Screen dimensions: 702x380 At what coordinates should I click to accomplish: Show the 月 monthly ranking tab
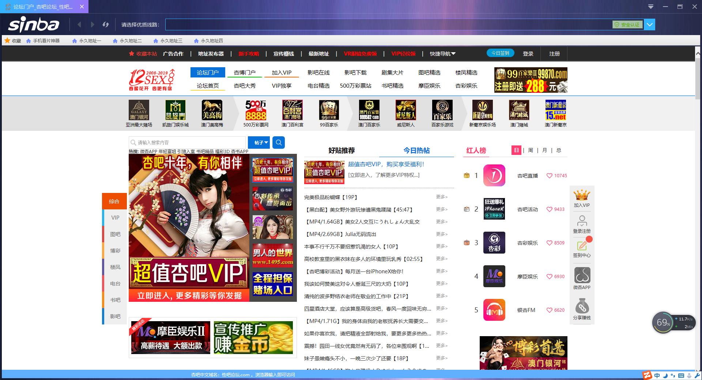coord(544,150)
